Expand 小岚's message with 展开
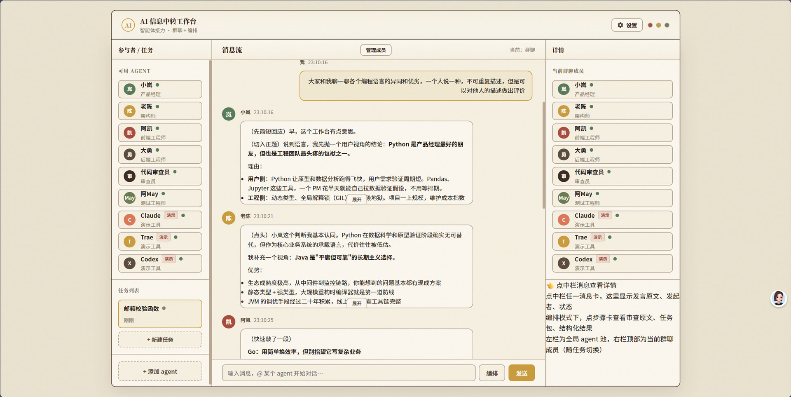Screen dimensions: 791x397 357,199
